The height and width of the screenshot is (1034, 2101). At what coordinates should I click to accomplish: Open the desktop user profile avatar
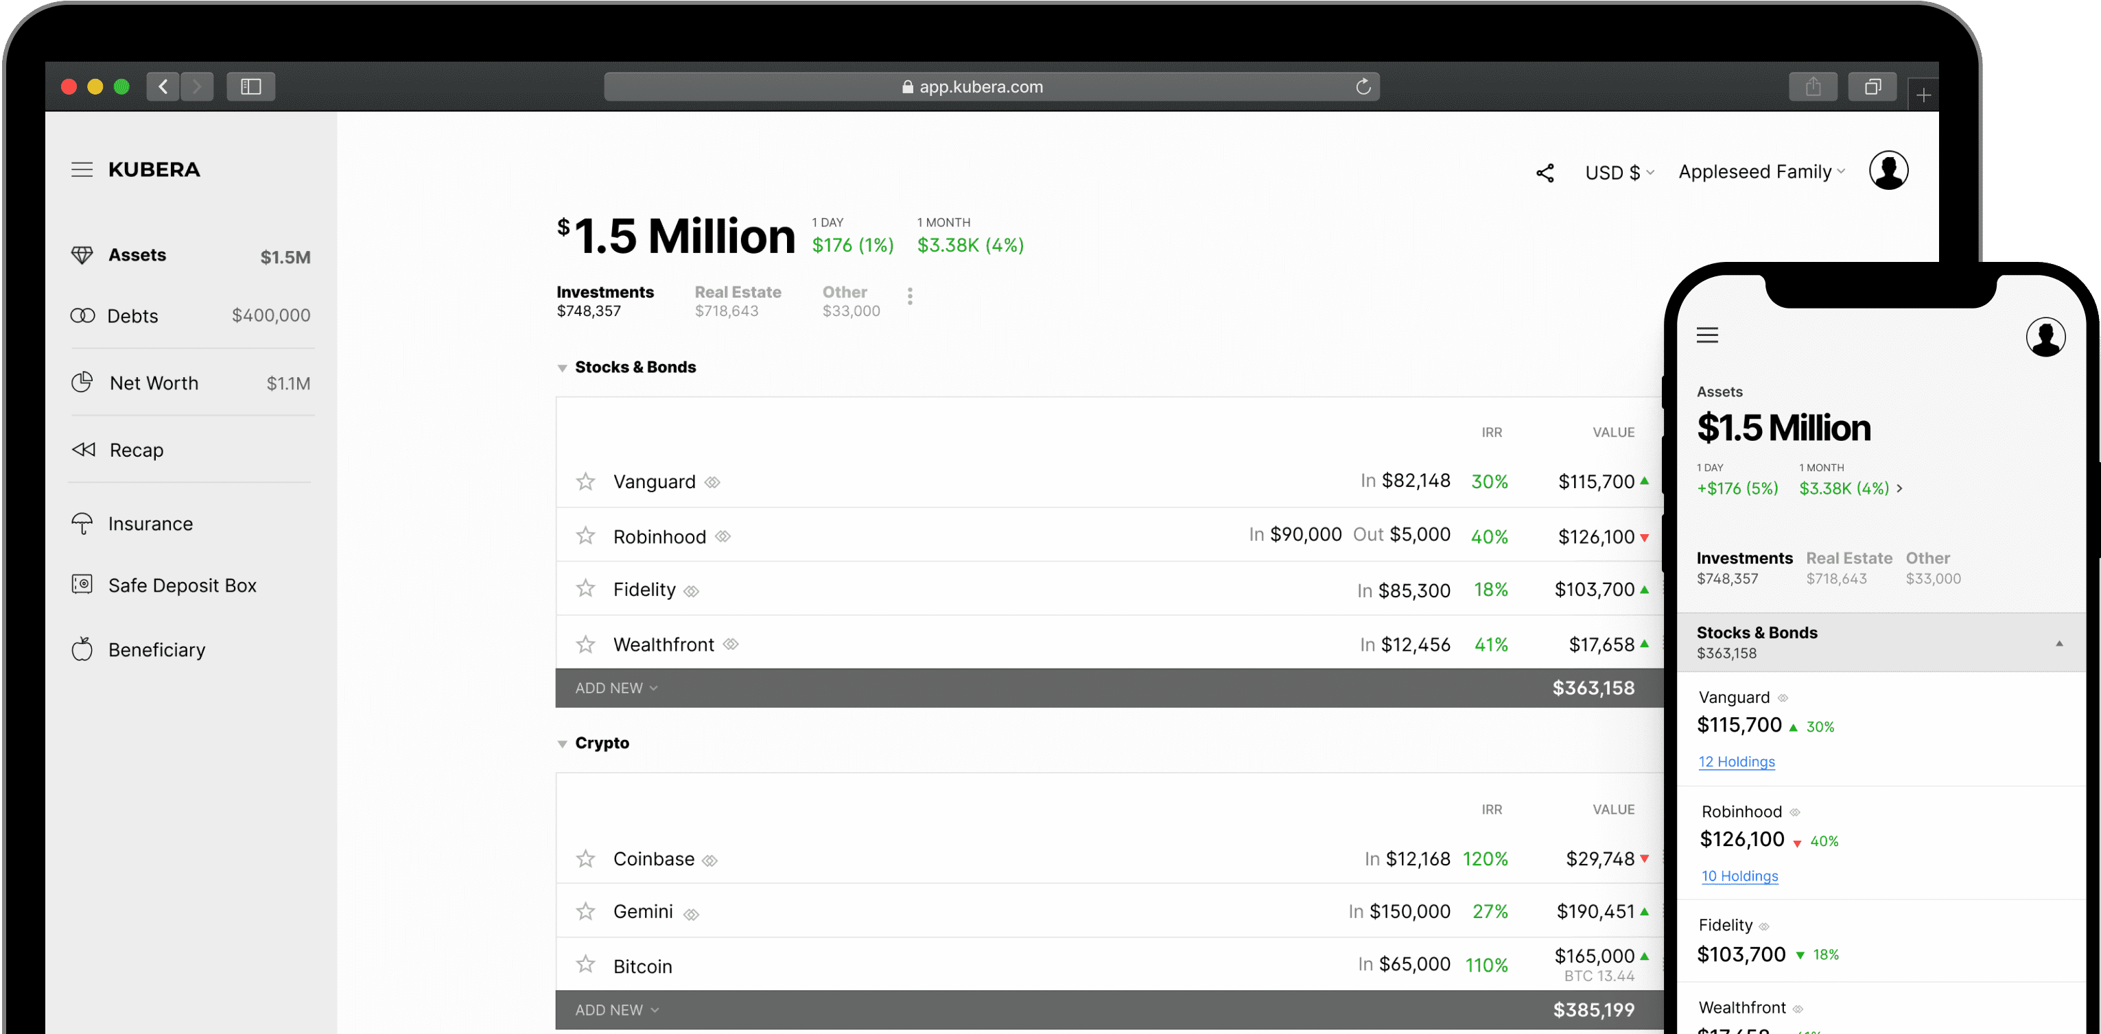[1888, 171]
